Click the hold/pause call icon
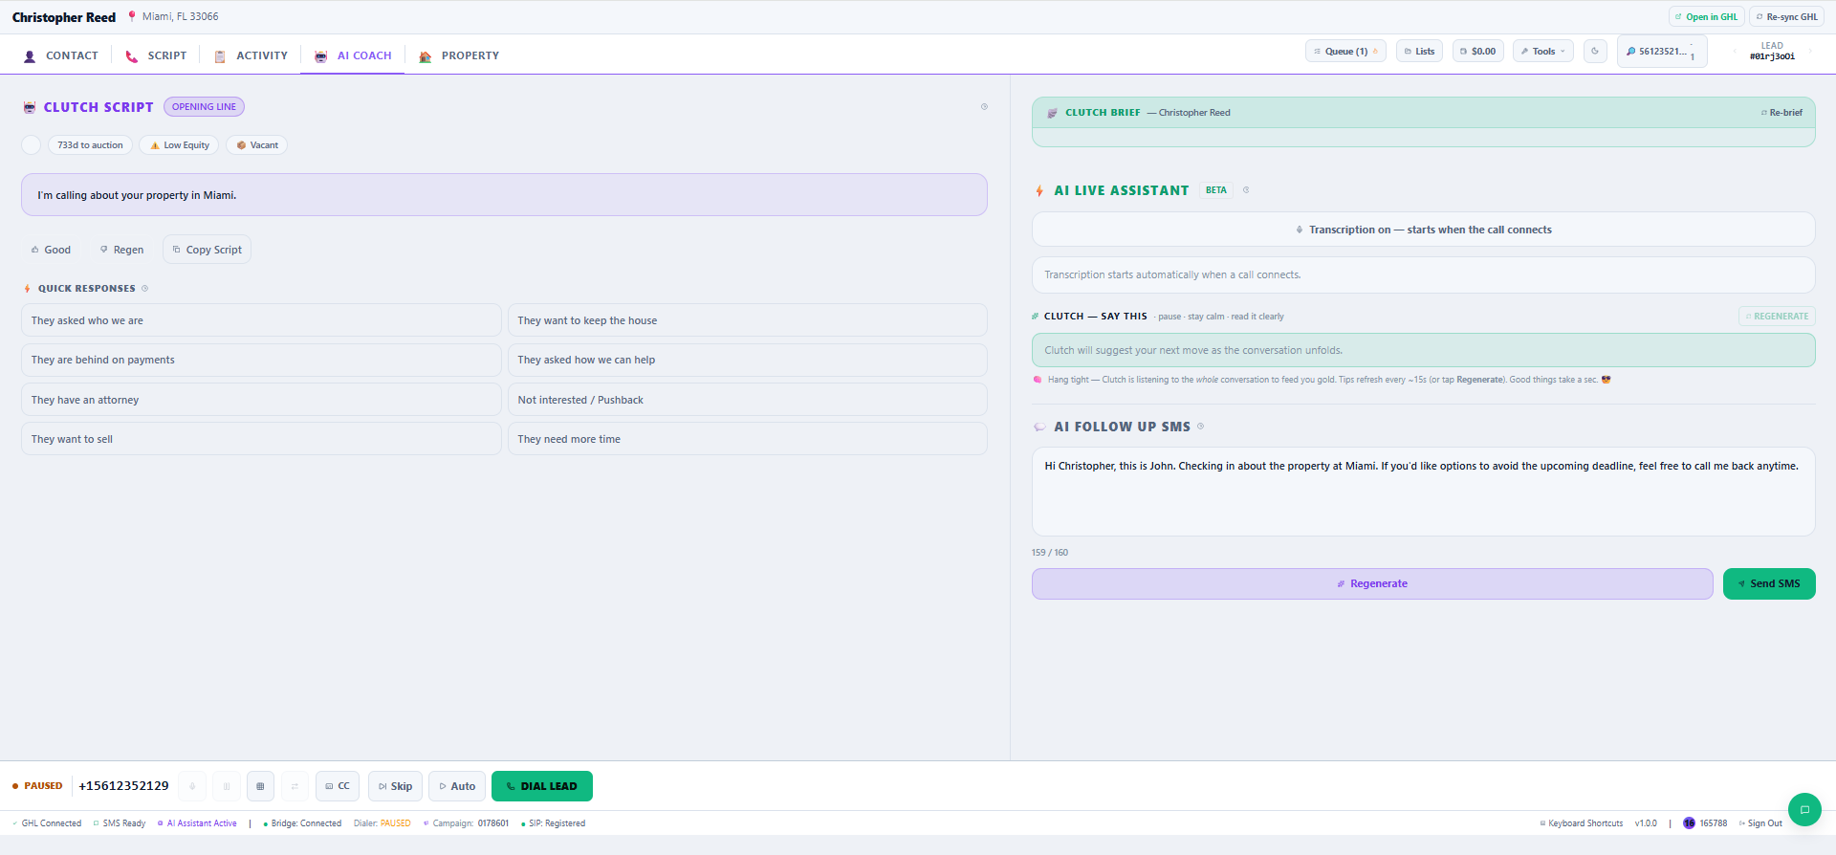The image size is (1836, 855). (x=227, y=786)
